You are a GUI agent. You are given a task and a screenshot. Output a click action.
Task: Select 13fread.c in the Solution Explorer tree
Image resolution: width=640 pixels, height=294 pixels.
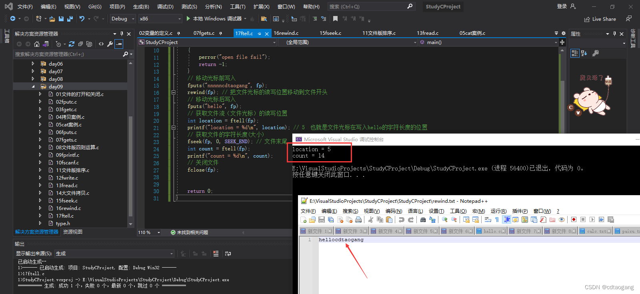[67, 185]
